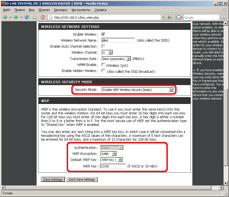Viewport: 229px width, 197px height.
Task: Open the Google search engine selector icon
Action: tap(179, 17)
